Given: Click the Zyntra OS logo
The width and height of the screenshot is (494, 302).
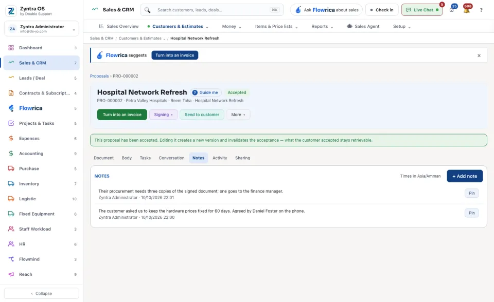Looking at the screenshot, I should click(11, 11).
